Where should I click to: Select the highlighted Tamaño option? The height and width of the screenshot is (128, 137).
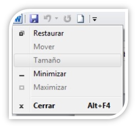coord(68,60)
